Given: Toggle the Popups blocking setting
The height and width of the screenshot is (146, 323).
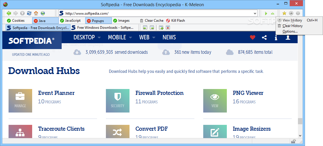Looking at the screenshot, I should tap(99, 21).
